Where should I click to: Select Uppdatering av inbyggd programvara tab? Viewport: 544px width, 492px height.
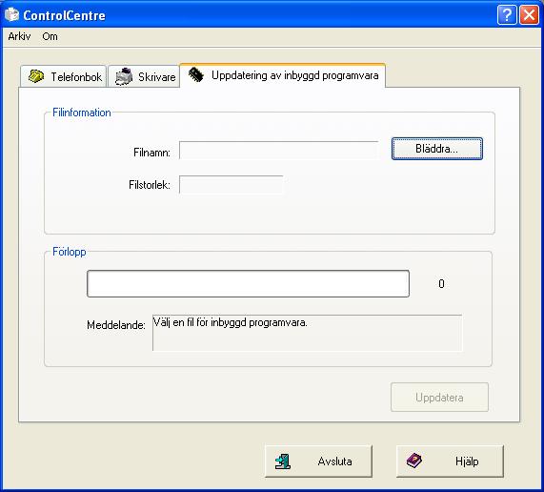coord(282,75)
